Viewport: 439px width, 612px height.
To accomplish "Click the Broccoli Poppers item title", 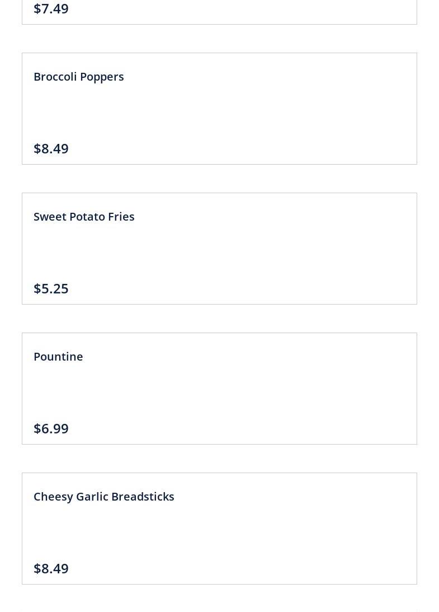I will pos(78,77).
